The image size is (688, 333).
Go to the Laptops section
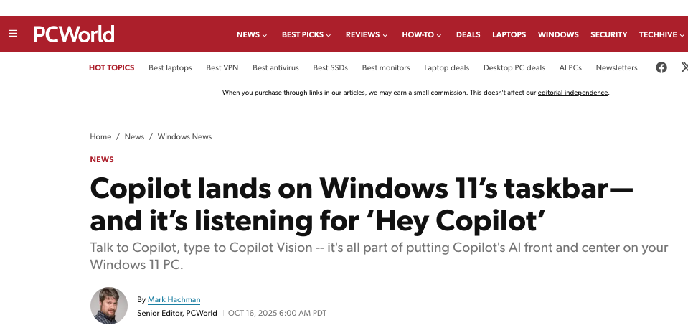509,34
